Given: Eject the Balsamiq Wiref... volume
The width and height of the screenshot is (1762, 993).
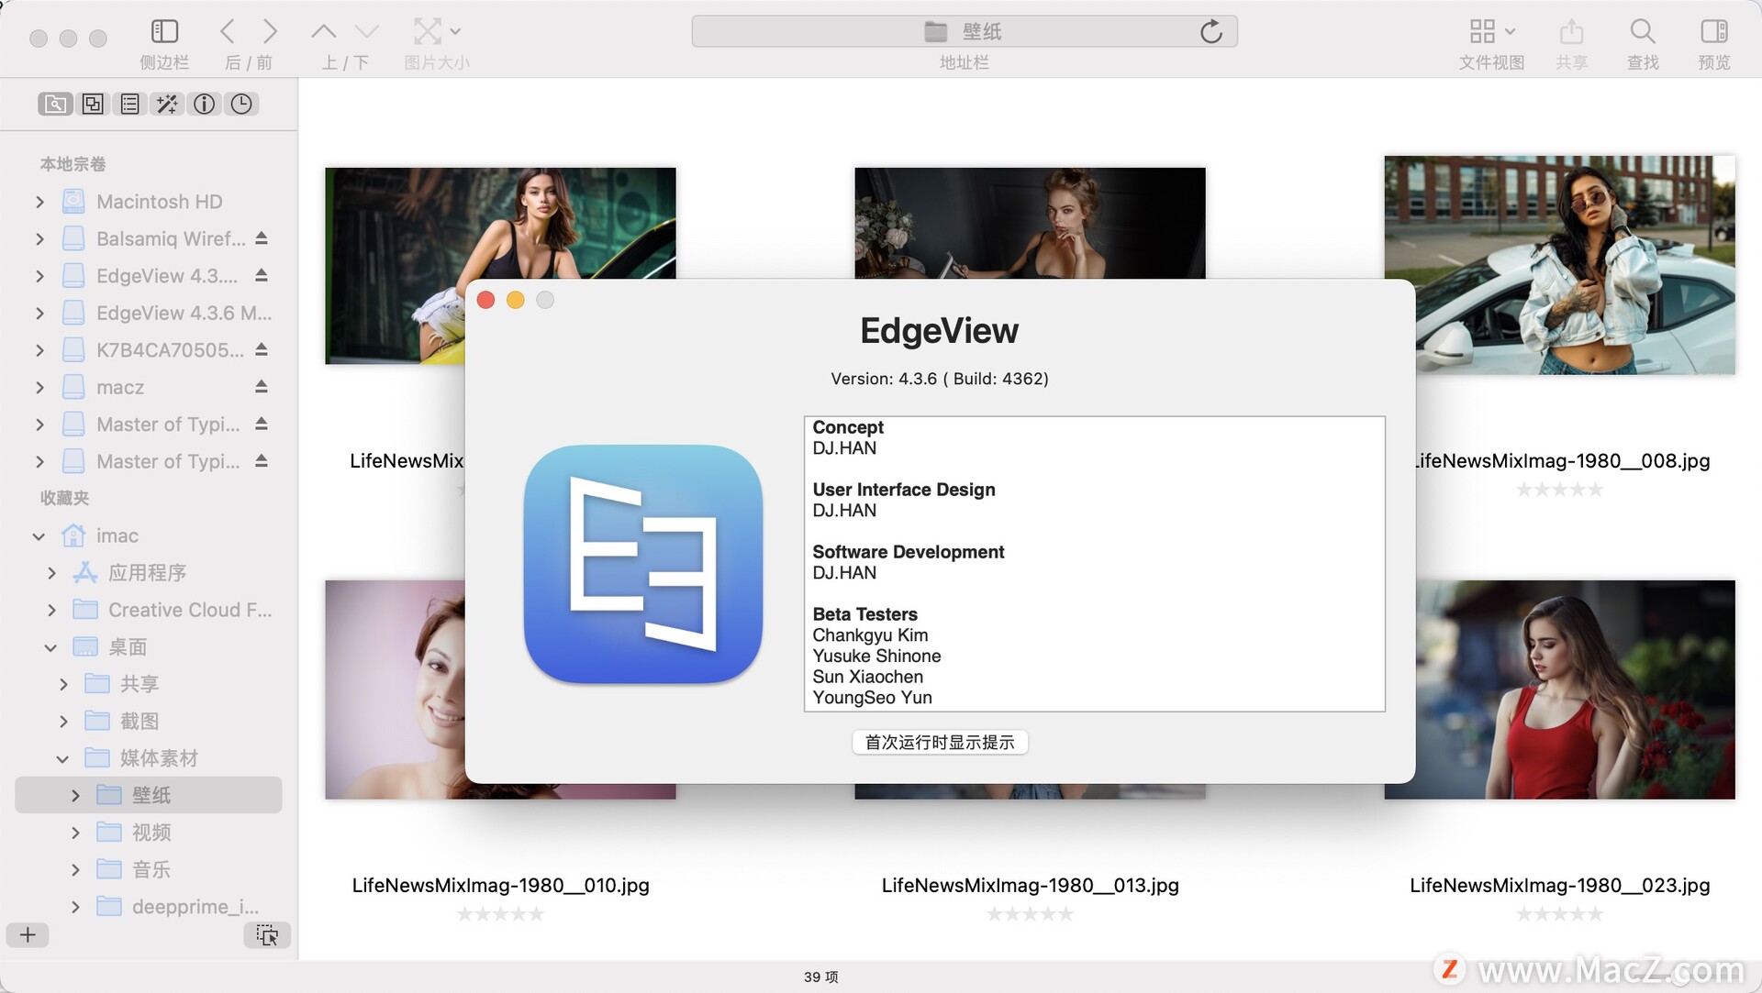Looking at the screenshot, I should pyautogui.click(x=262, y=238).
